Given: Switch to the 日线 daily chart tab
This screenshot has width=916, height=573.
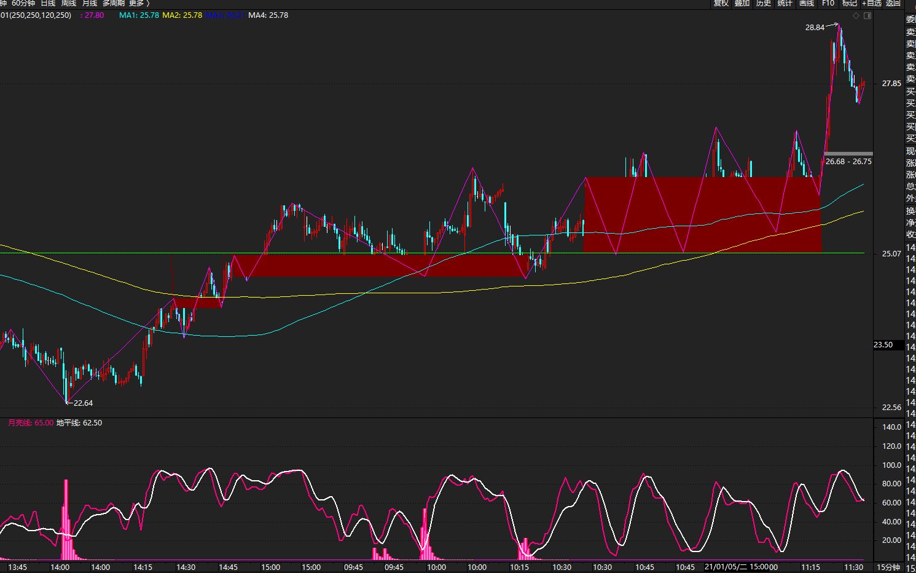Looking at the screenshot, I should point(48,3).
